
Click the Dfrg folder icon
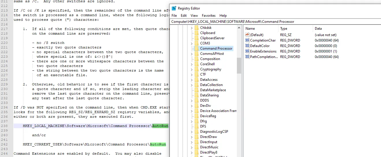point(196,121)
